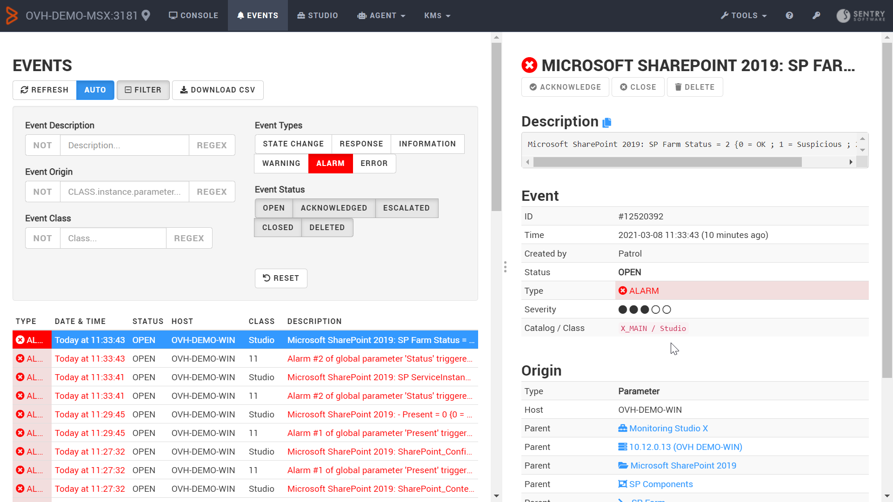Toggle CLOSED event status filter
893x502 pixels.
click(278, 228)
